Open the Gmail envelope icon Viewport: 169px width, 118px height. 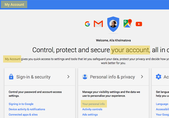click(98, 24)
